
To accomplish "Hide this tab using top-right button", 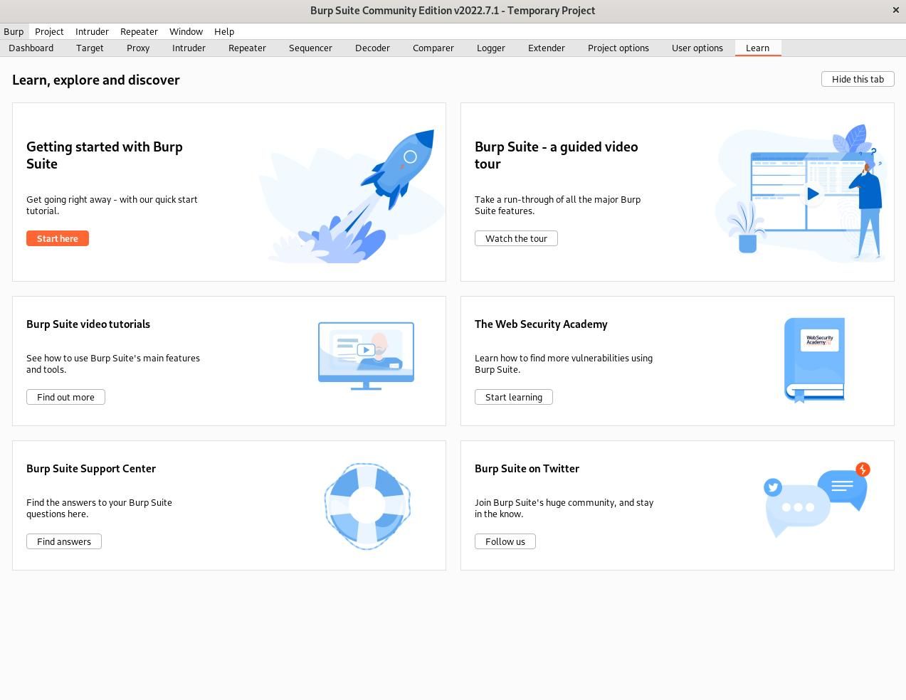I will pyautogui.click(x=858, y=79).
